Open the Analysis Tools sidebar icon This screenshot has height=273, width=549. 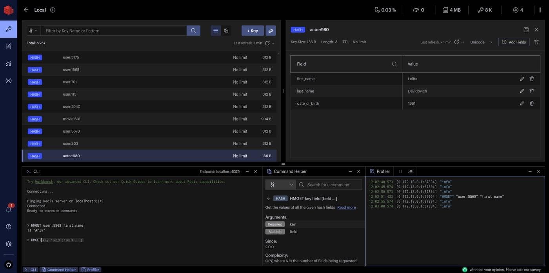(x=8, y=64)
